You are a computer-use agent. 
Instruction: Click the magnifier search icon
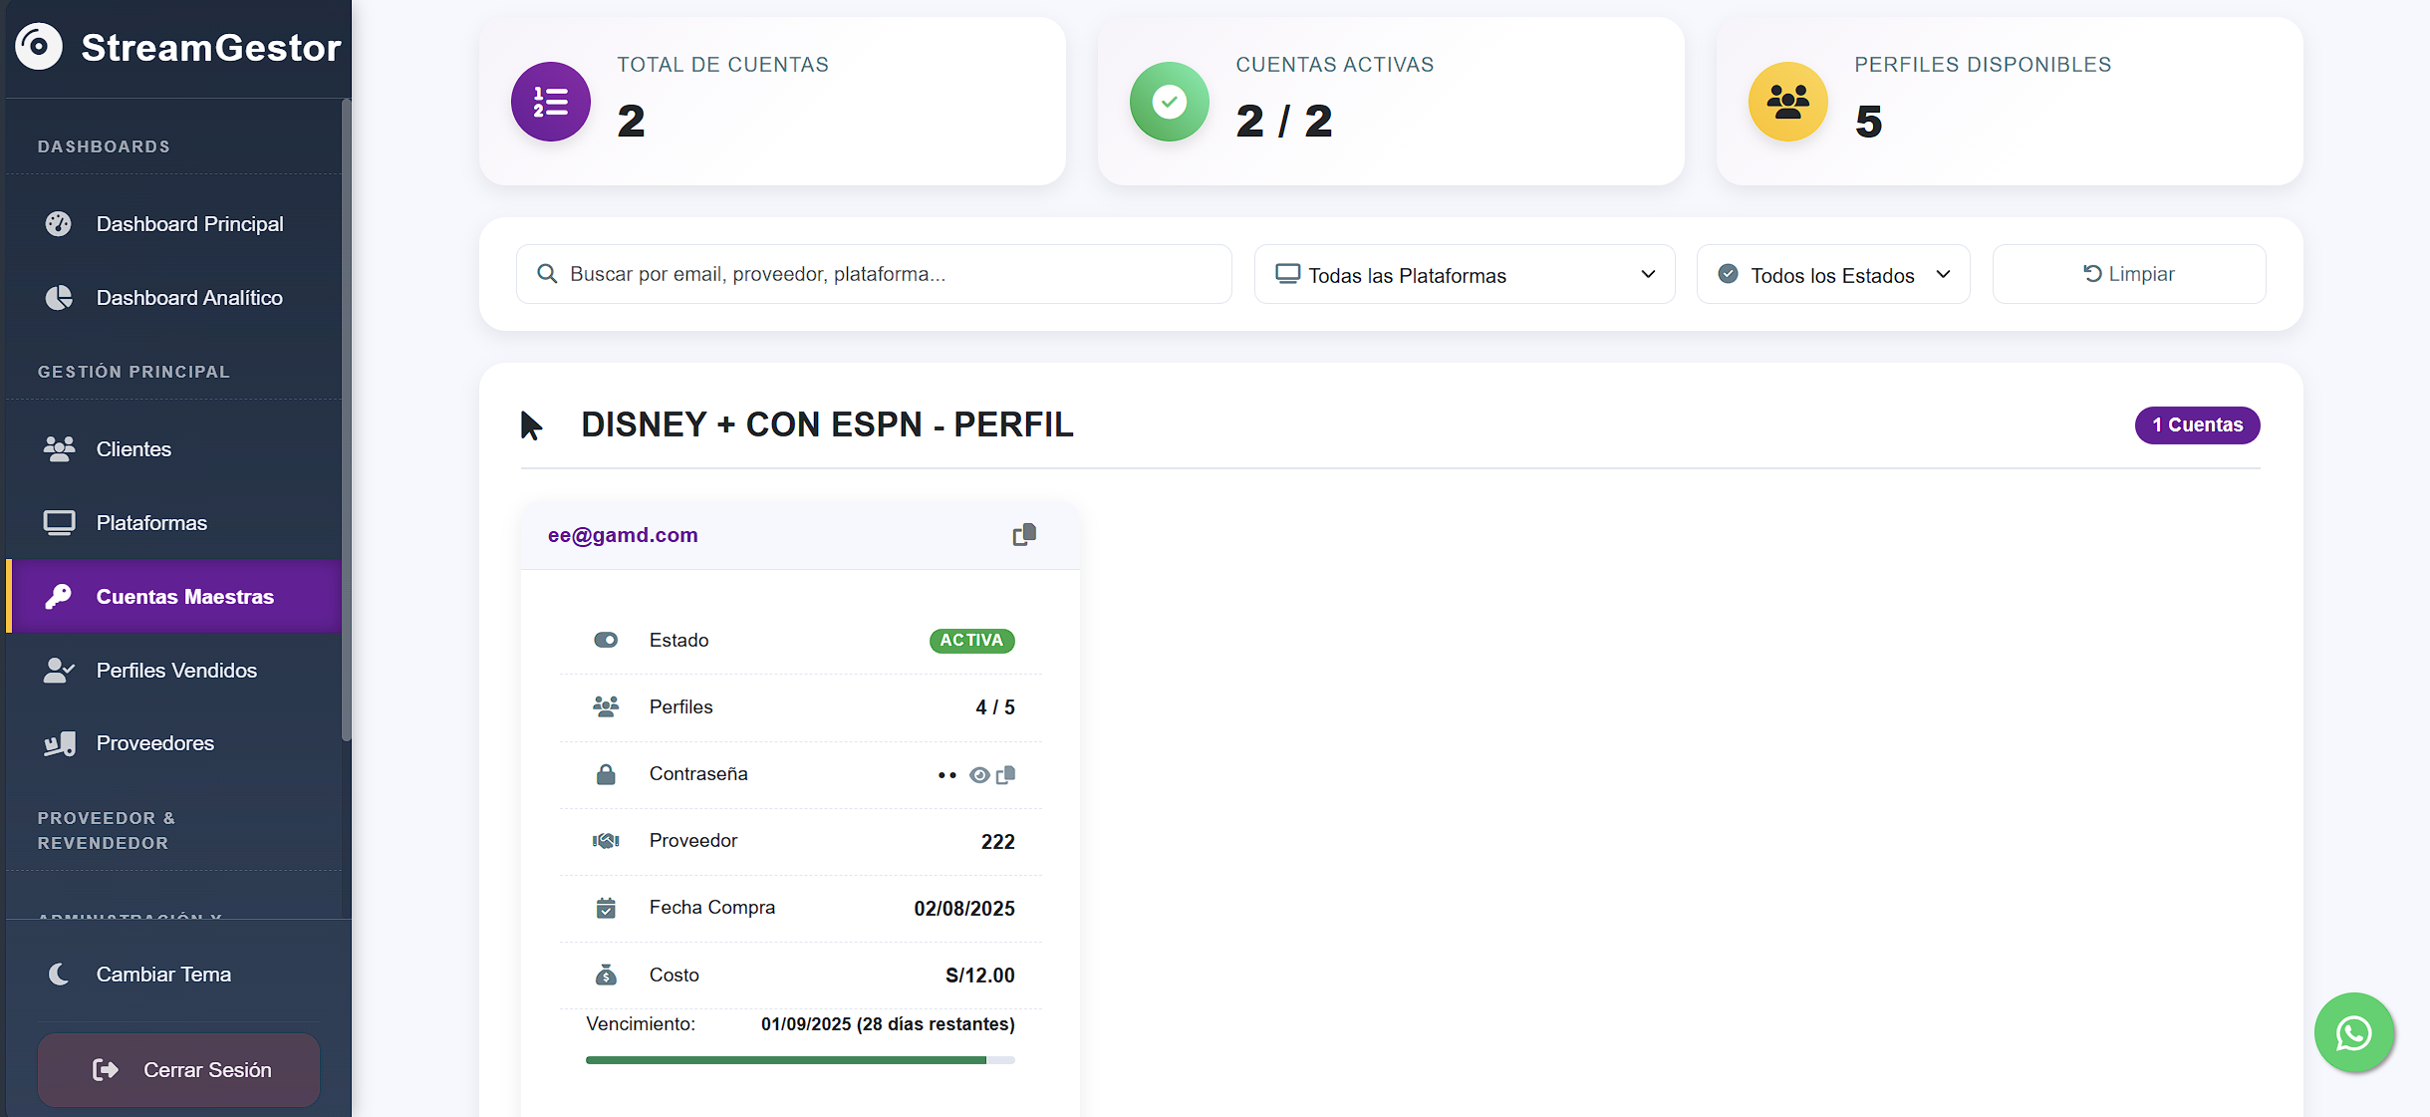[x=547, y=274]
